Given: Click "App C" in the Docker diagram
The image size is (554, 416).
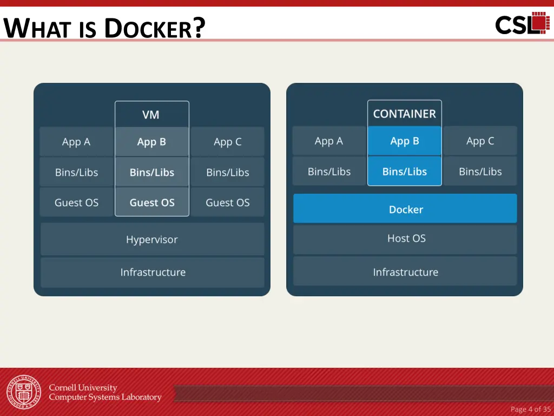Looking at the screenshot, I should pos(480,141).
